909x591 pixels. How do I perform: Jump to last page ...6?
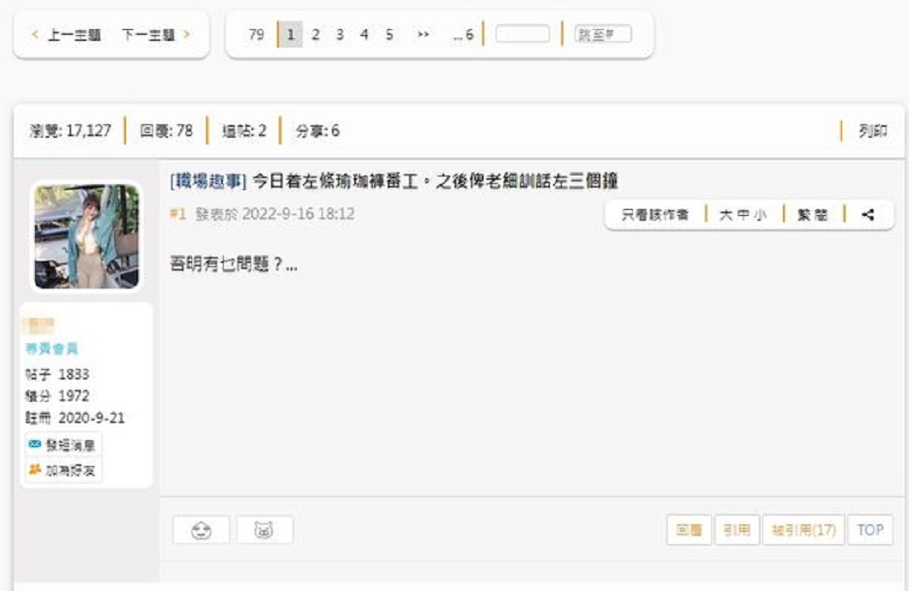(463, 35)
